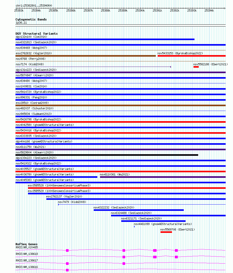Screen dimensions: 233x273
Task: Select red nsv5569708 (Ebert2021) bar
Action: click(x=166, y=232)
